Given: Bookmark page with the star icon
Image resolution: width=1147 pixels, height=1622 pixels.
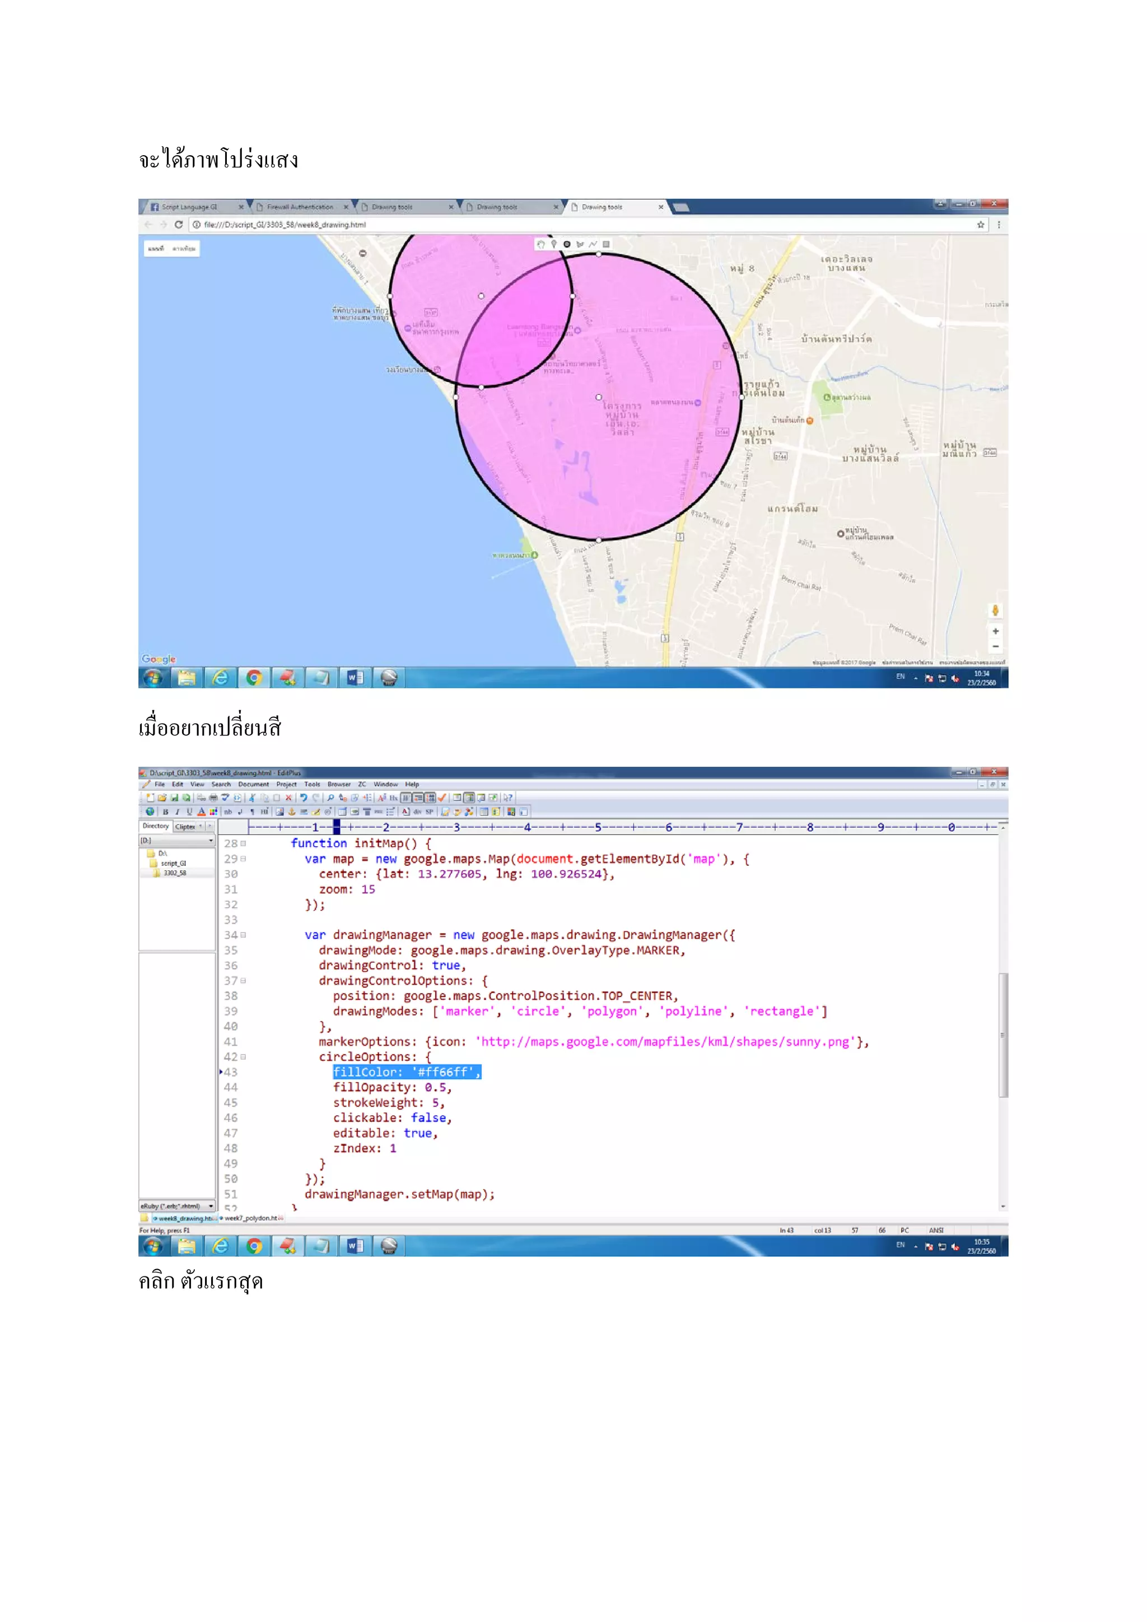Looking at the screenshot, I should [x=980, y=225].
